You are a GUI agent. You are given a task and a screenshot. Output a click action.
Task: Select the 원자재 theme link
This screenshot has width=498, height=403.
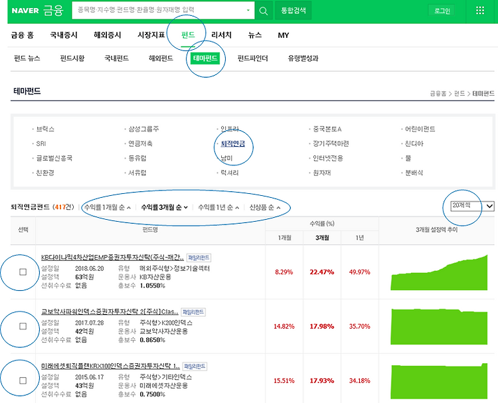click(322, 173)
